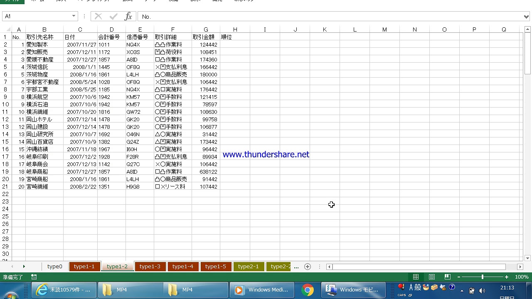Select cell G7 containing 106442
Image resolution: width=532 pixels, height=299 pixels.
(206, 82)
